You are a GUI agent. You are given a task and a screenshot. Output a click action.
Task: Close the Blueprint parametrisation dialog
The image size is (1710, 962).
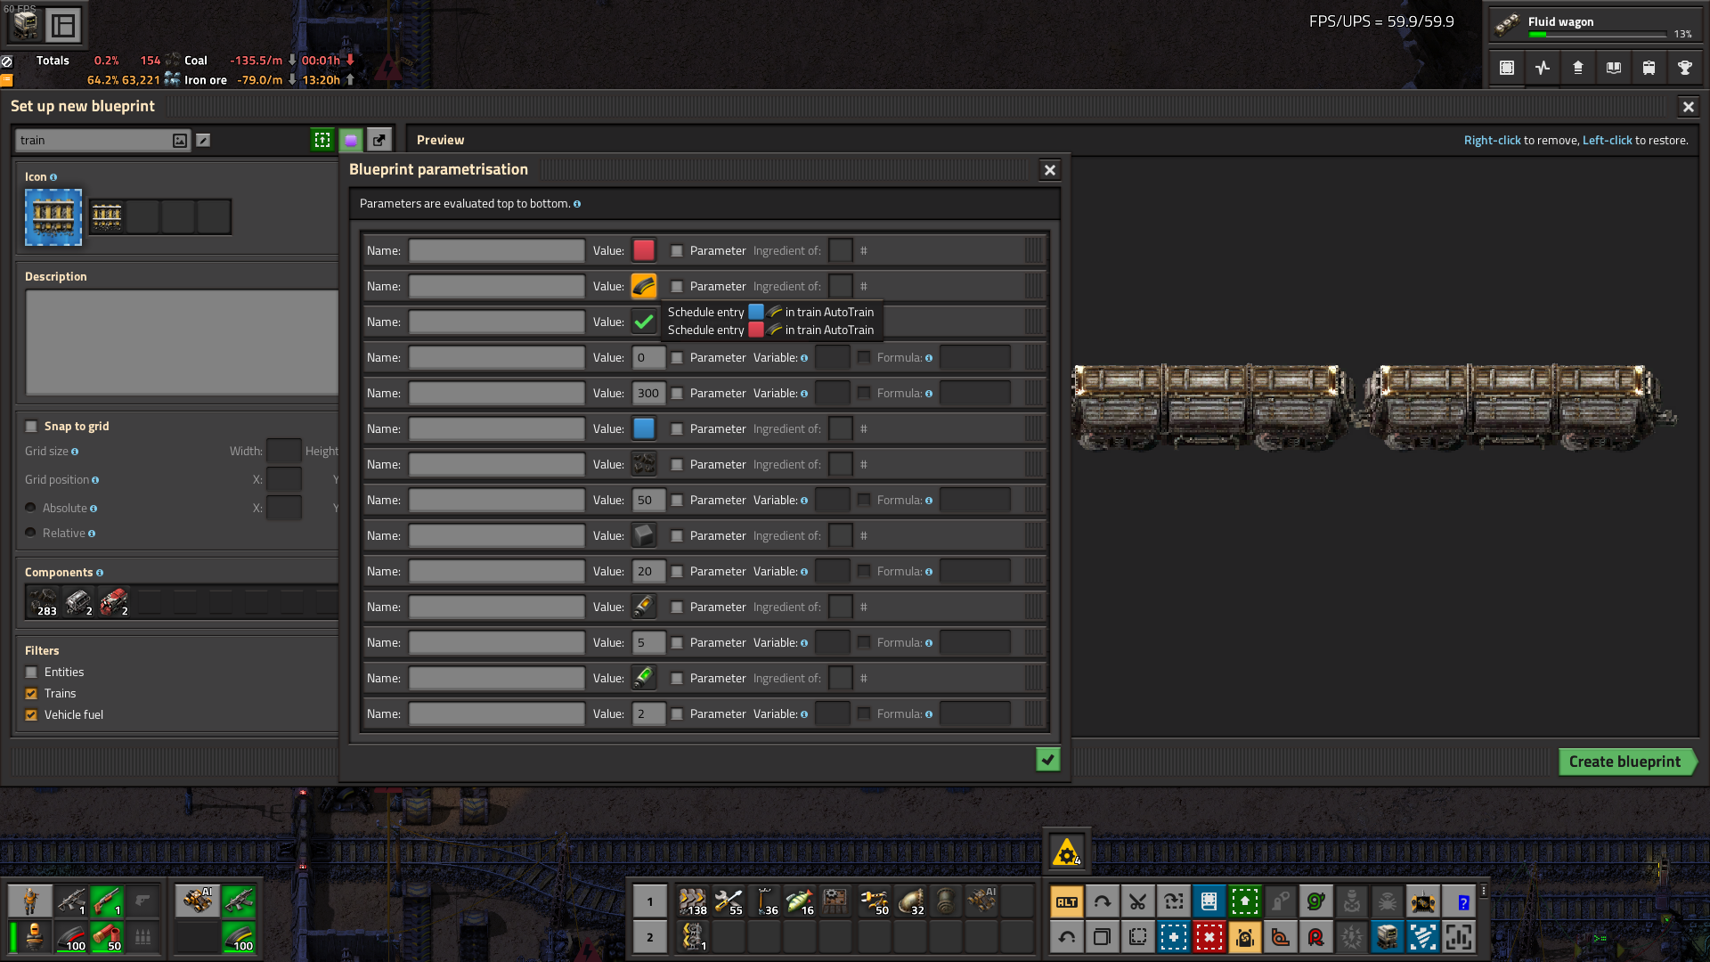click(1050, 170)
